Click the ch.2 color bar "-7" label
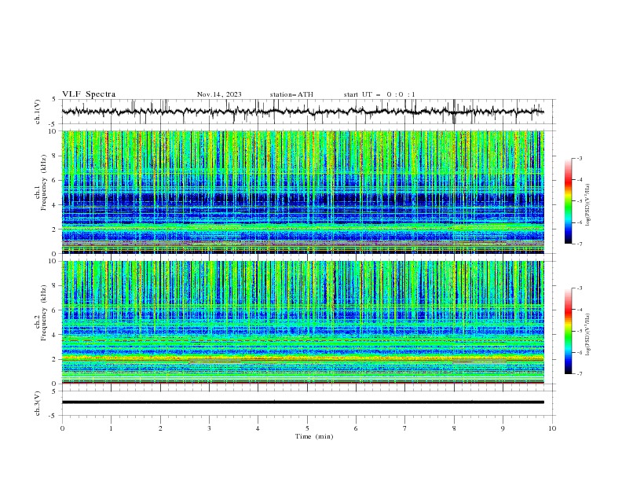This screenshot has height=481, width=622. tap(579, 373)
